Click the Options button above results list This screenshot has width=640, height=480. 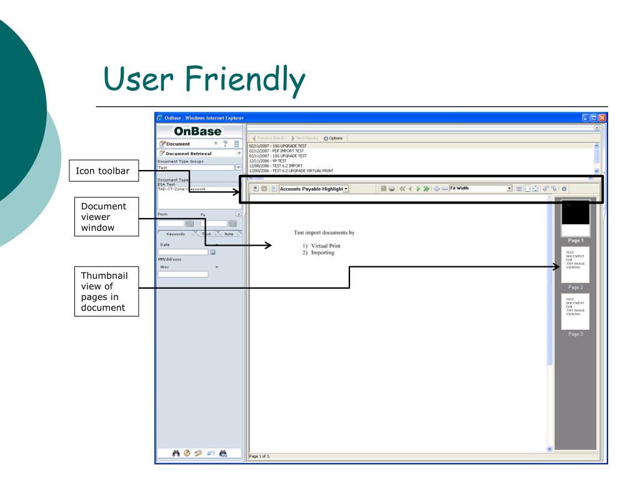tap(333, 138)
